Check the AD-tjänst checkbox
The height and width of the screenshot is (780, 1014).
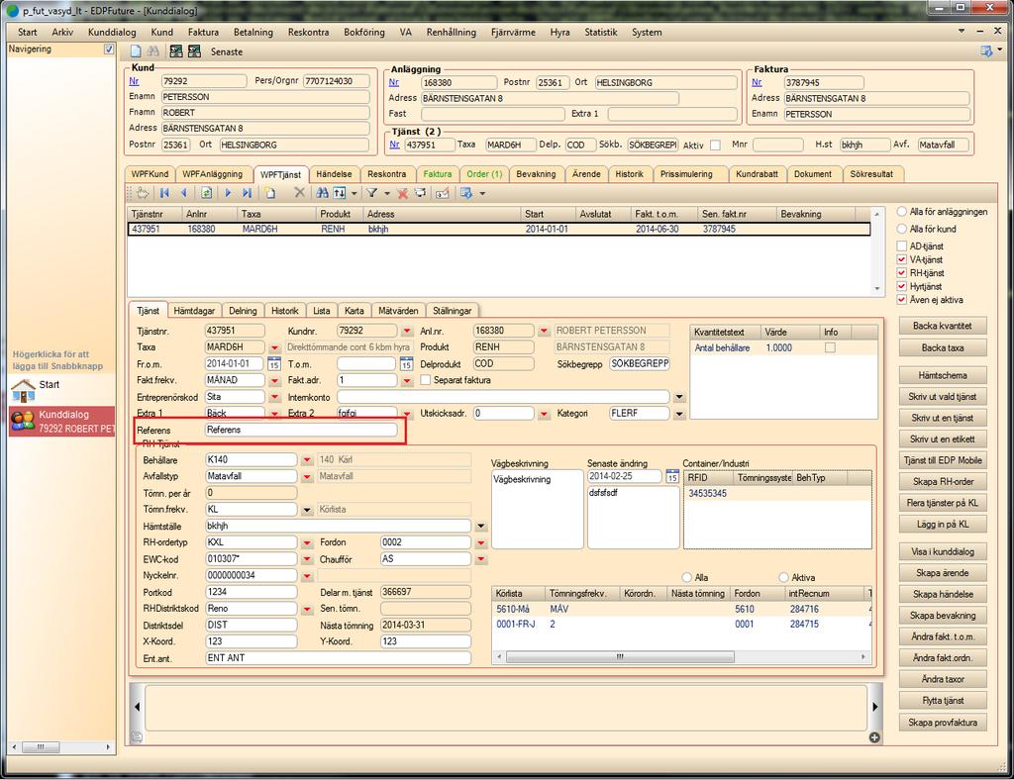point(901,245)
